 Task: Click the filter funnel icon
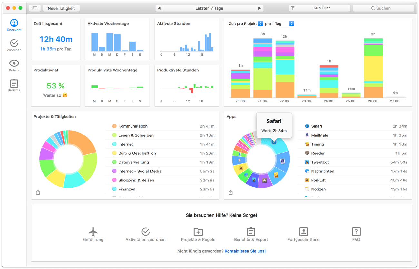[x=293, y=8]
